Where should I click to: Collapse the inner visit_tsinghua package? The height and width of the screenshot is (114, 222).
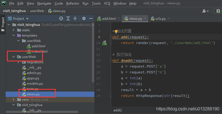tap(14, 105)
